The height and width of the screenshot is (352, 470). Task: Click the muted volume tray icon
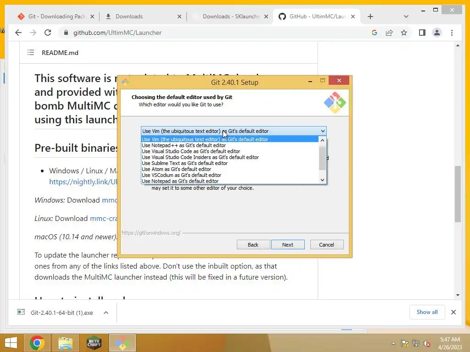(427, 343)
